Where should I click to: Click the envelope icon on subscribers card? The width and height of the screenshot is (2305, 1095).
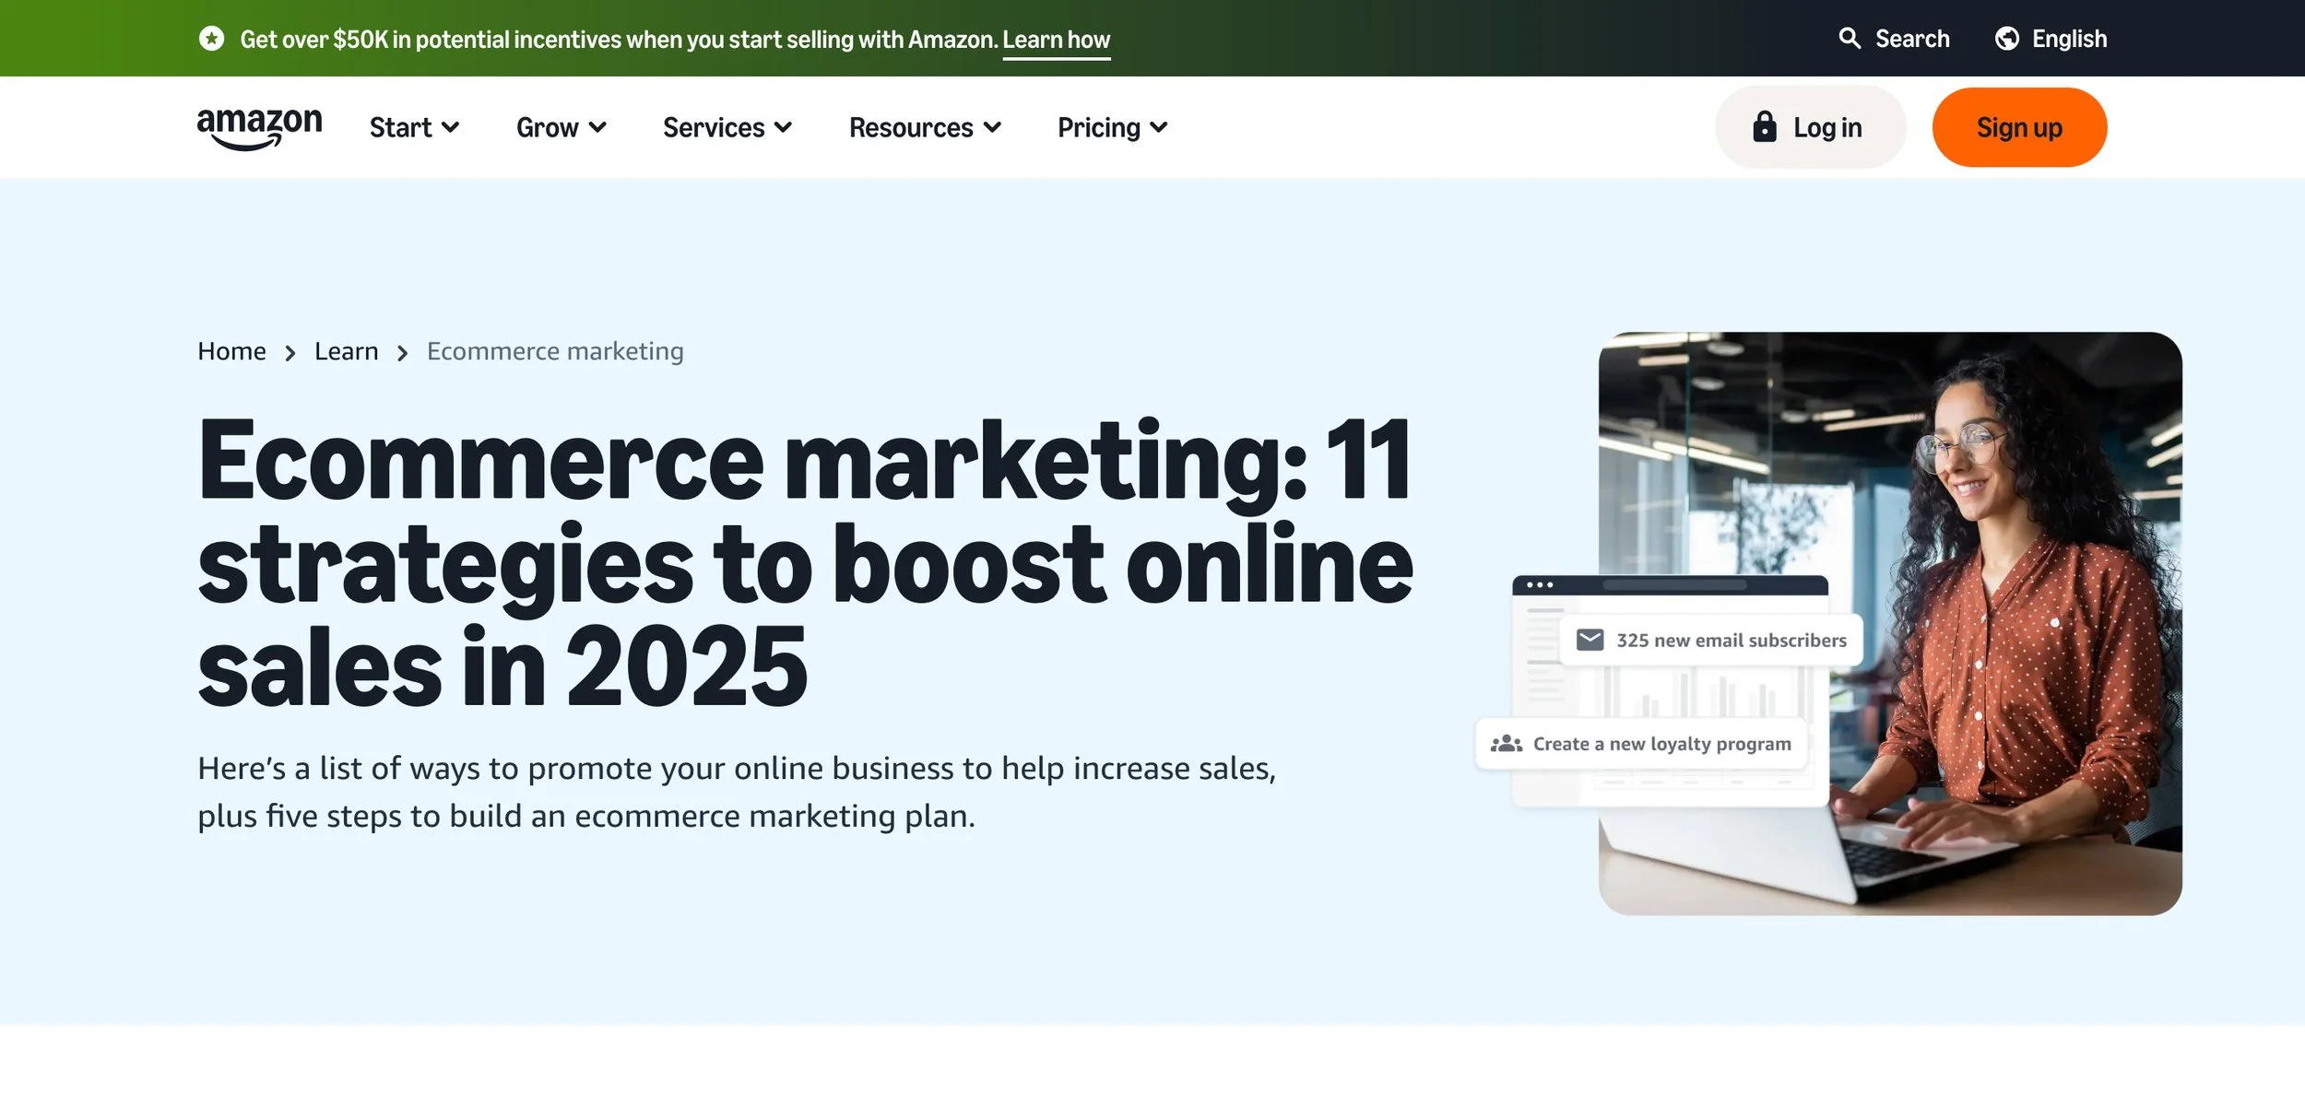(x=1590, y=640)
